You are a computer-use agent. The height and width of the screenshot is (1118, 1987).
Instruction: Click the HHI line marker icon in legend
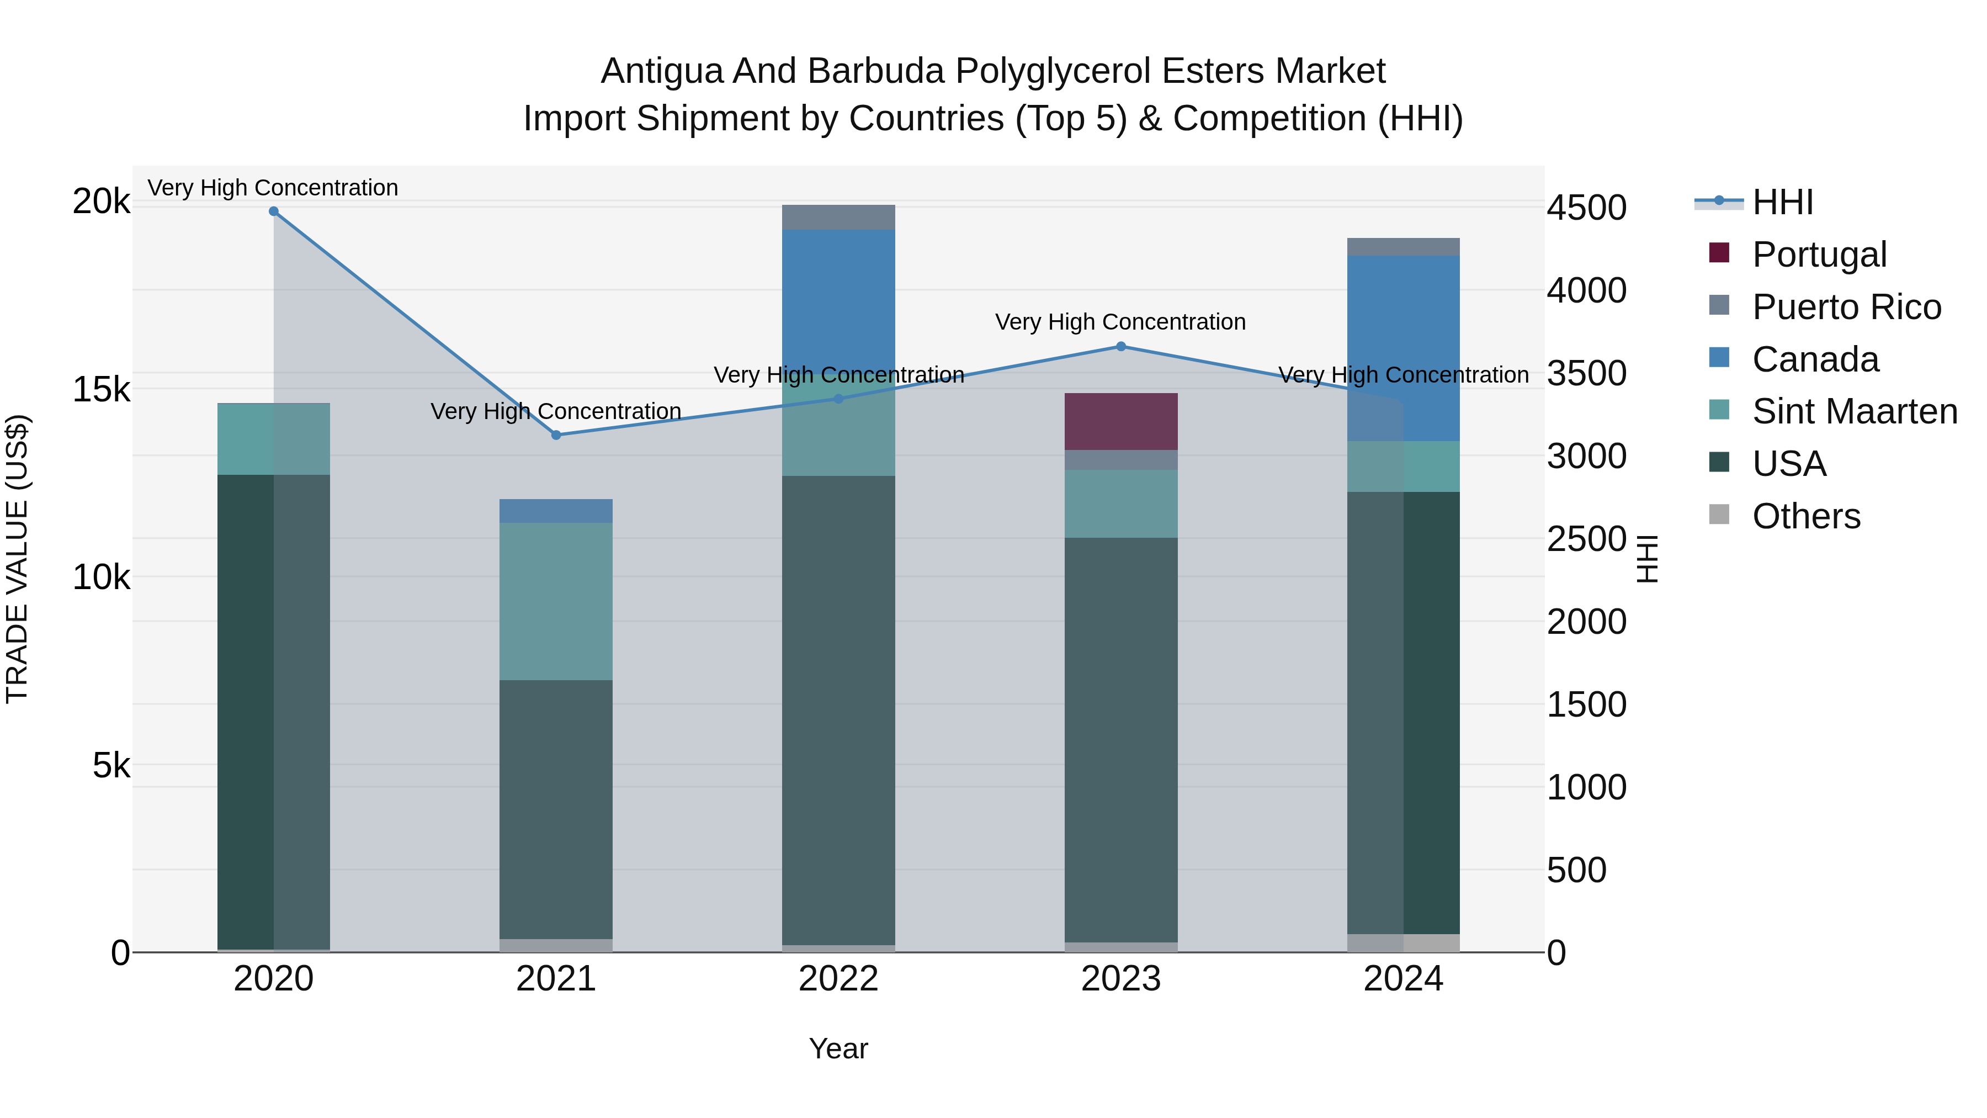pyautogui.click(x=1719, y=202)
